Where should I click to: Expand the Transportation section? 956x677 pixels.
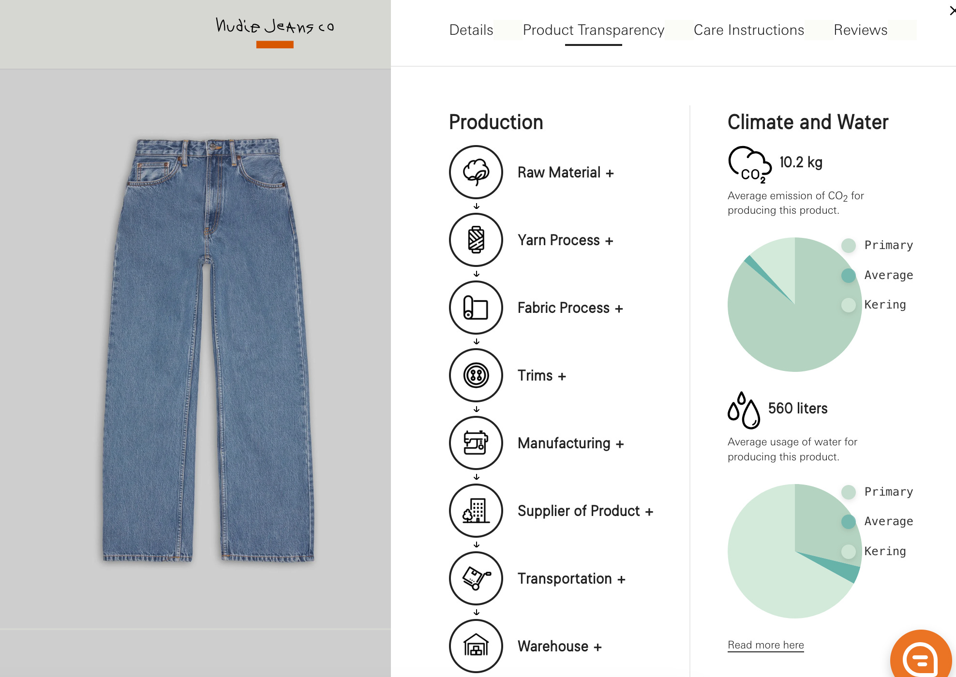point(571,579)
